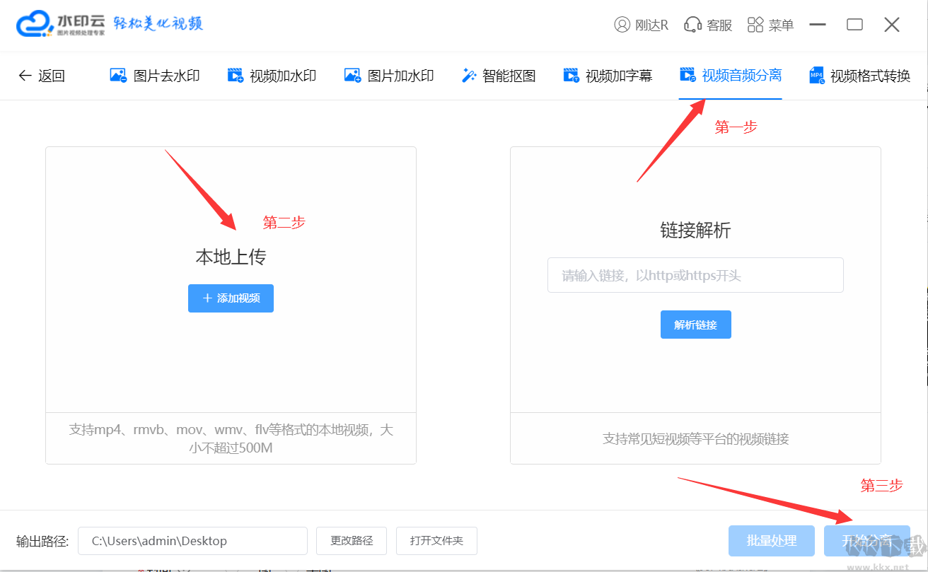Click the 解析链接 button
928x572 pixels.
pos(696,325)
